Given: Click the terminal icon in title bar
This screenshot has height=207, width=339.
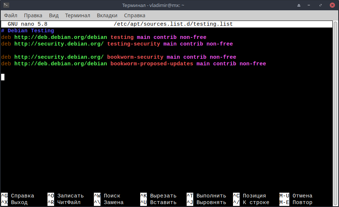Looking at the screenshot, I should click(x=6, y=5).
